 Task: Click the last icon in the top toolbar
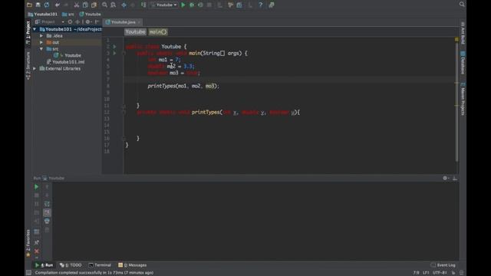[272, 5]
